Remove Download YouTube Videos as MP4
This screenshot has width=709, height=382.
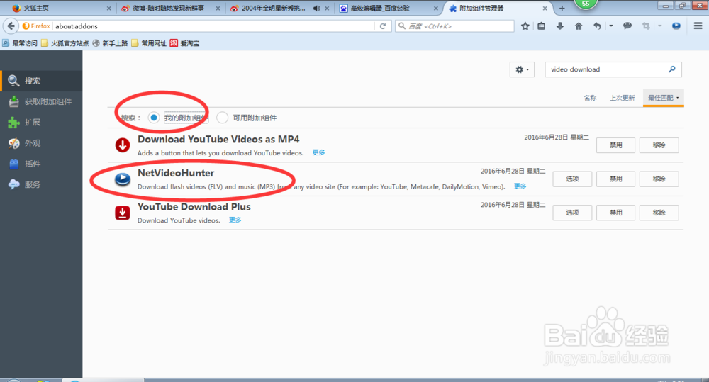coord(659,145)
